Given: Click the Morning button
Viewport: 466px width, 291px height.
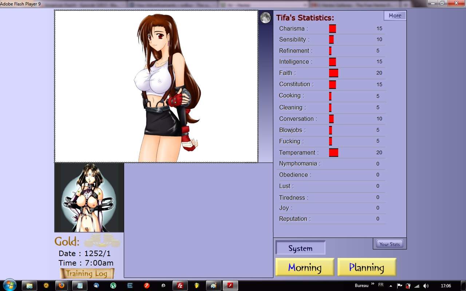Looking at the screenshot, I should coord(305,267).
